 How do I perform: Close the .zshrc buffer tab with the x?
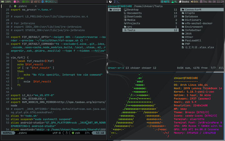coord(36,6)
